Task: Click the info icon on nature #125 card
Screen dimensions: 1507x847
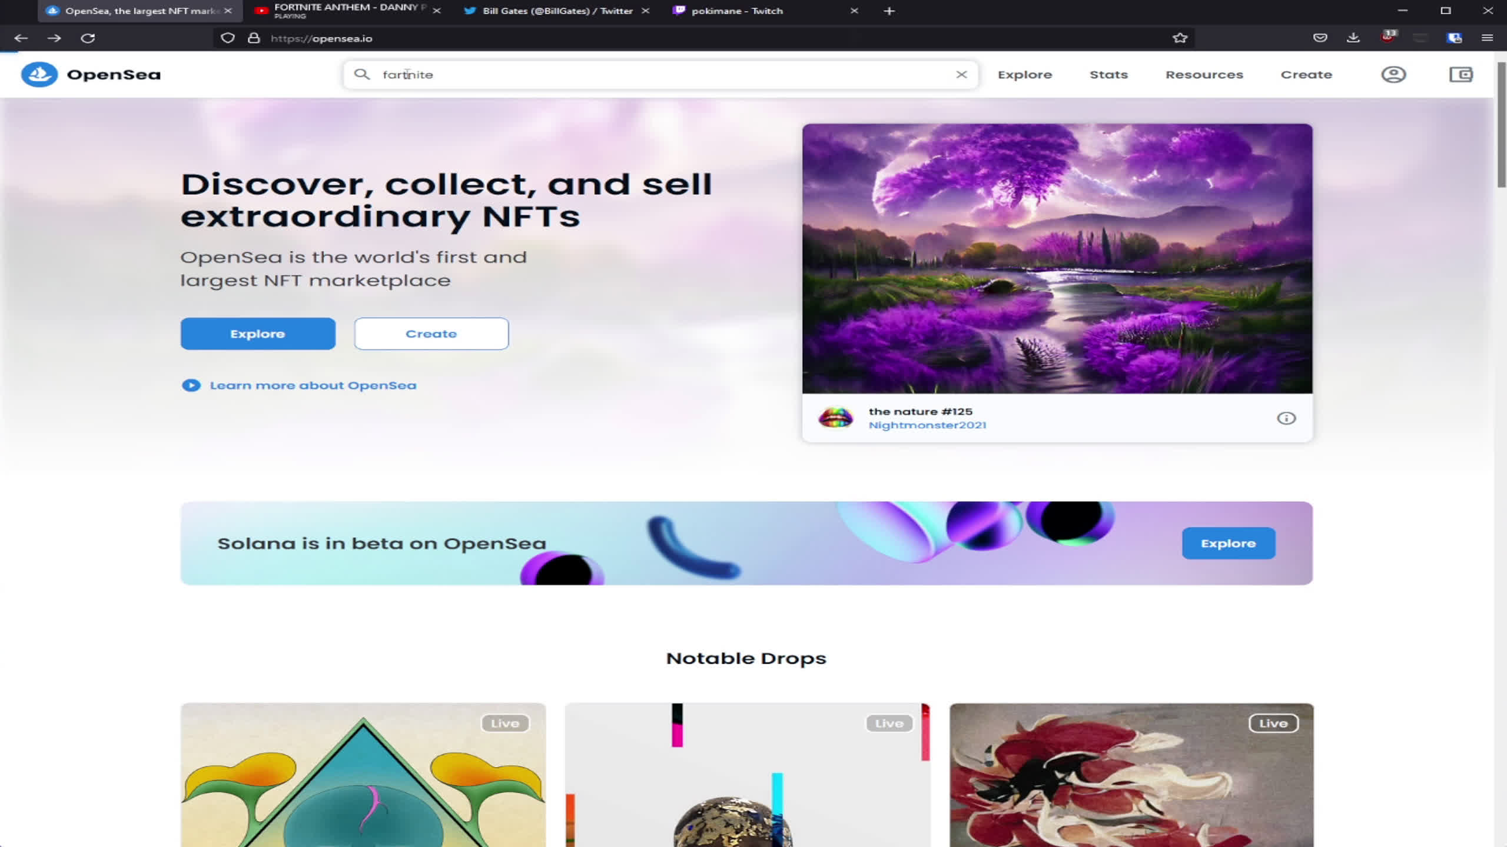Action: point(1286,418)
